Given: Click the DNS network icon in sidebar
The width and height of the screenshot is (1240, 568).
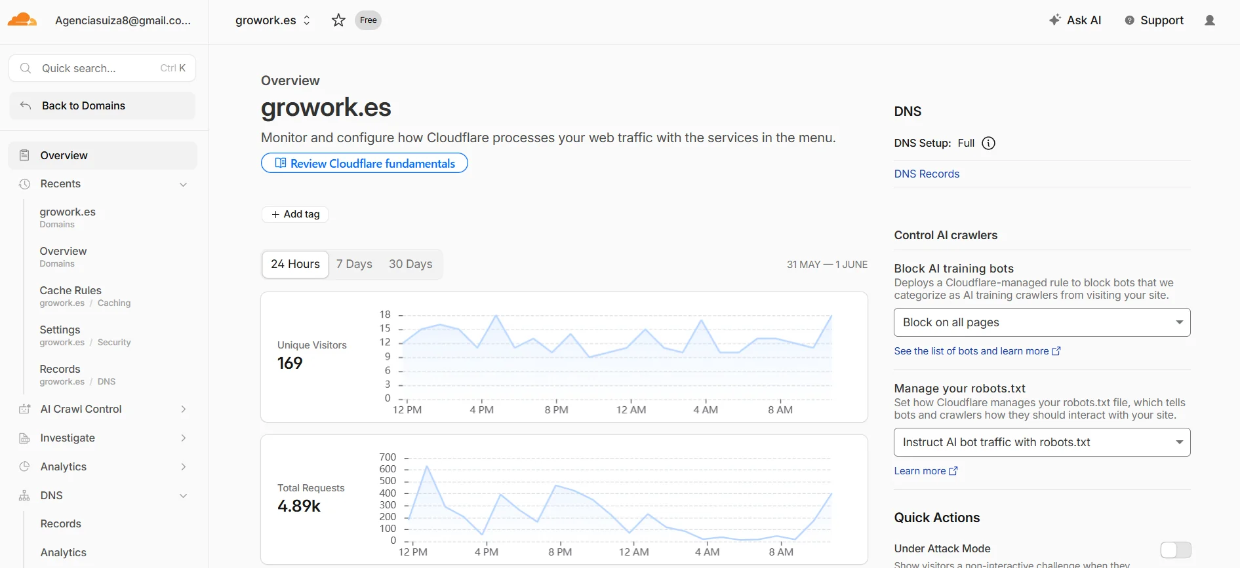Looking at the screenshot, I should (x=24, y=495).
